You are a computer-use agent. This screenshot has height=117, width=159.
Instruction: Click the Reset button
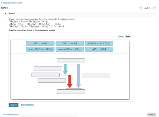121,36
